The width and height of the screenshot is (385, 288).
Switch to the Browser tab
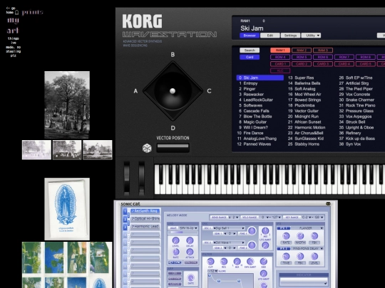pyautogui.click(x=250, y=36)
